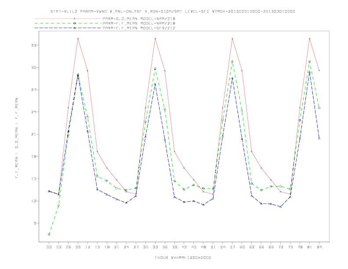Click x-axis tick label 36

click(165, 247)
